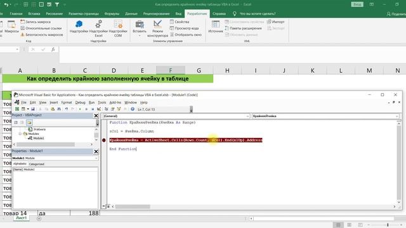Open the Главная ribbon tab

point(16,14)
